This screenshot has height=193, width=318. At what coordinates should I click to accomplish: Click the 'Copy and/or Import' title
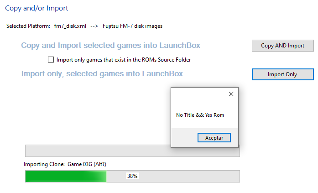tap(36, 8)
